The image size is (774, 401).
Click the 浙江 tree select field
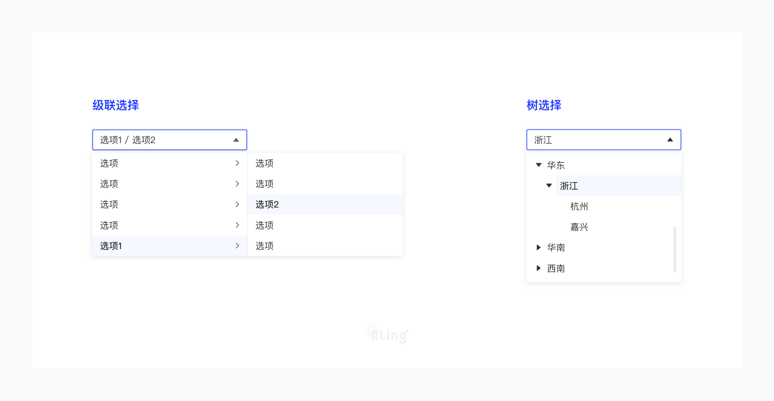coord(597,140)
